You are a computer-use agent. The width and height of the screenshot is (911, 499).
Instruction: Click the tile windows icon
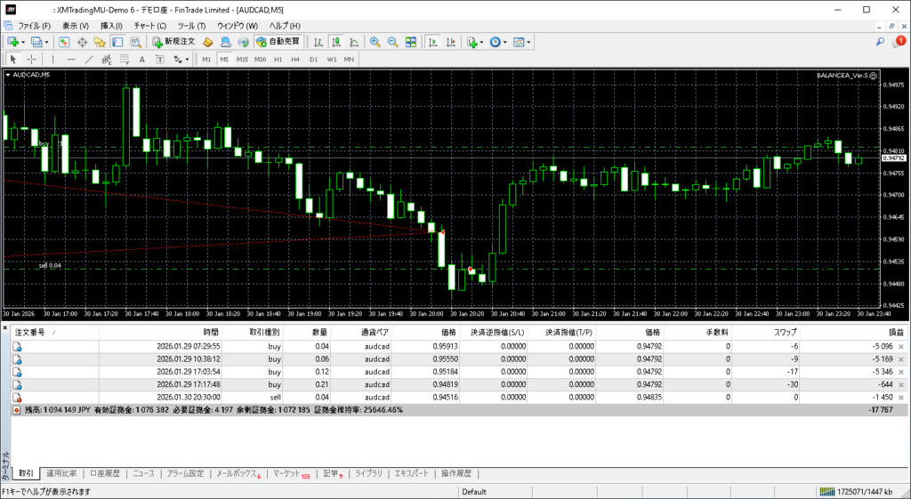(410, 42)
